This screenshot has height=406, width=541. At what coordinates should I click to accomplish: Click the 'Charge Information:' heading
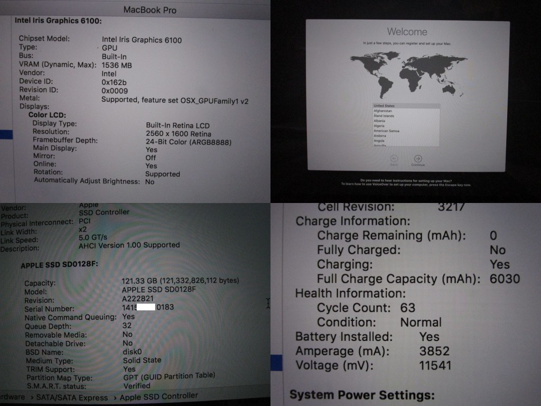pyautogui.click(x=352, y=221)
